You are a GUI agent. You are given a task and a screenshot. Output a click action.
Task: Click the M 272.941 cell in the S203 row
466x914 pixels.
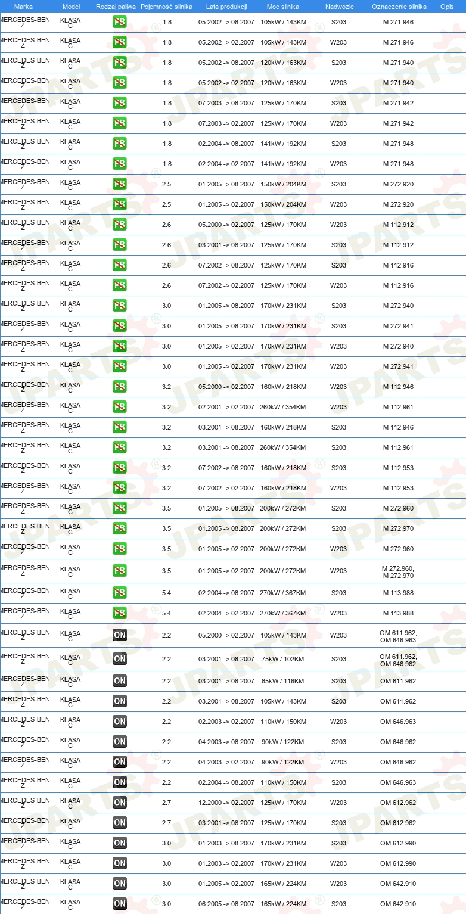[x=398, y=326]
